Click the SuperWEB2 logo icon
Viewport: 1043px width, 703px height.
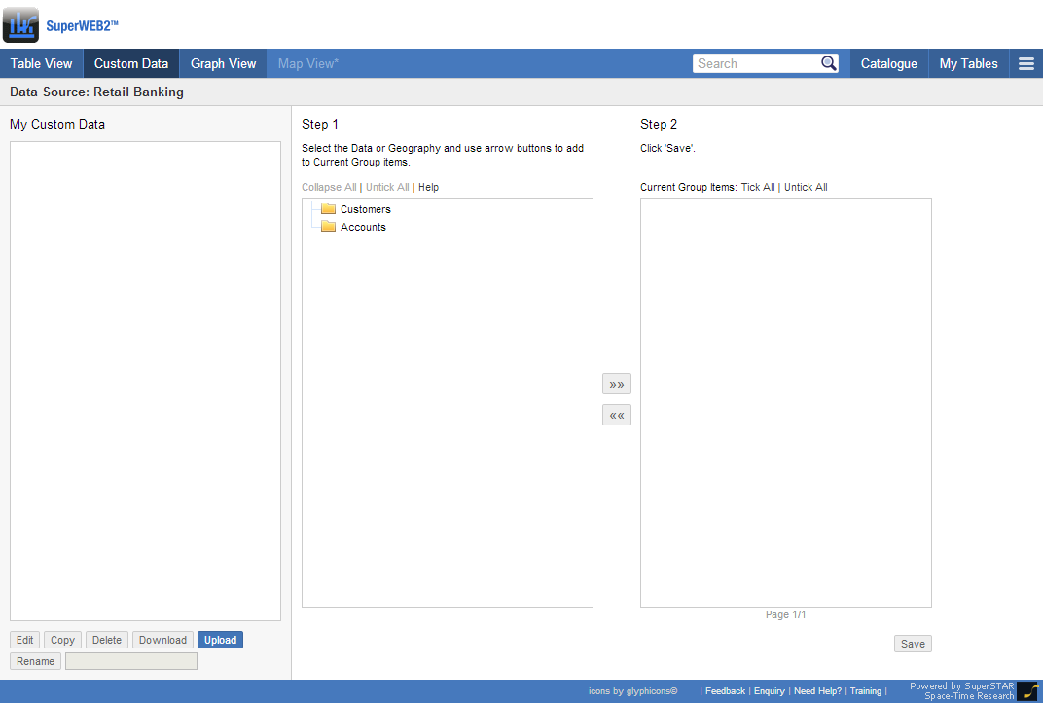coord(21,25)
